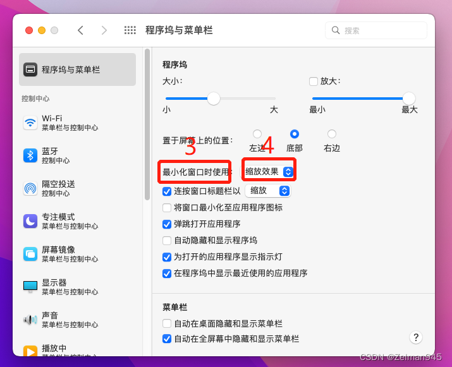The image size is (452, 367).
Task: Toggle 为打开的应用程序显示指示灯 checkbox
Action: pos(167,257)
